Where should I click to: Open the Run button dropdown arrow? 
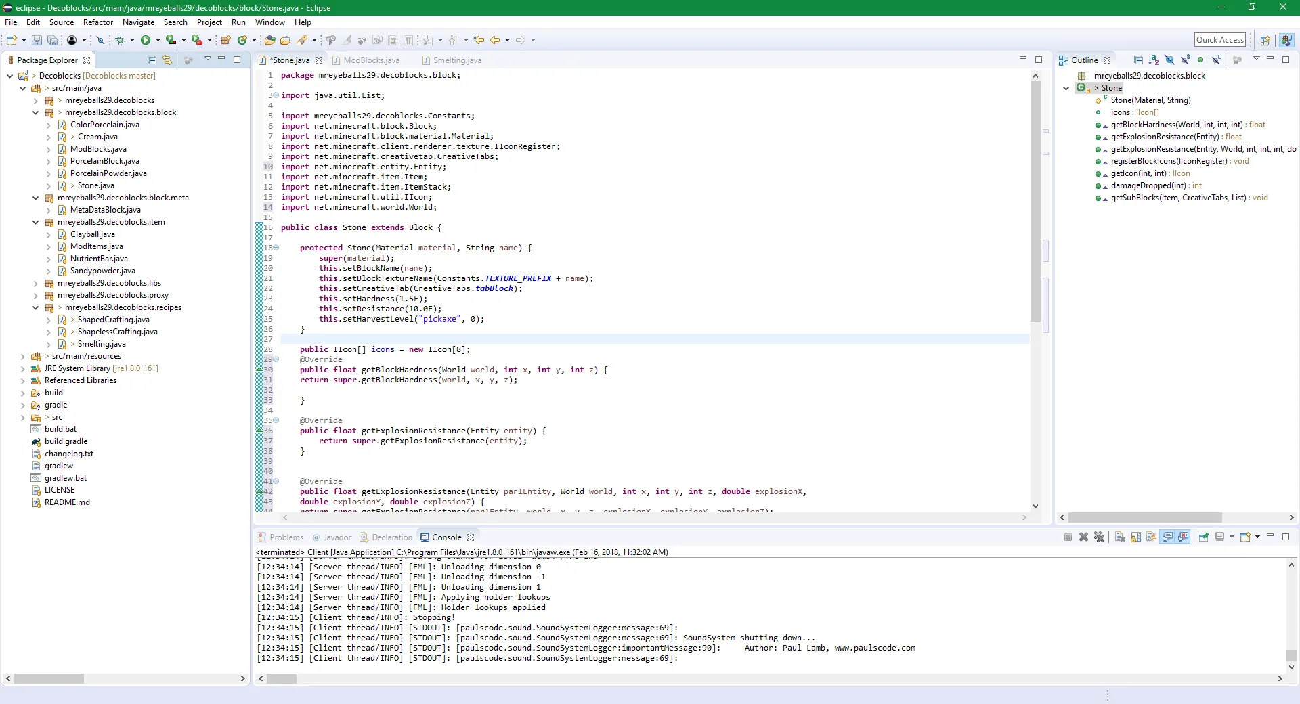[x=158, y=41]
